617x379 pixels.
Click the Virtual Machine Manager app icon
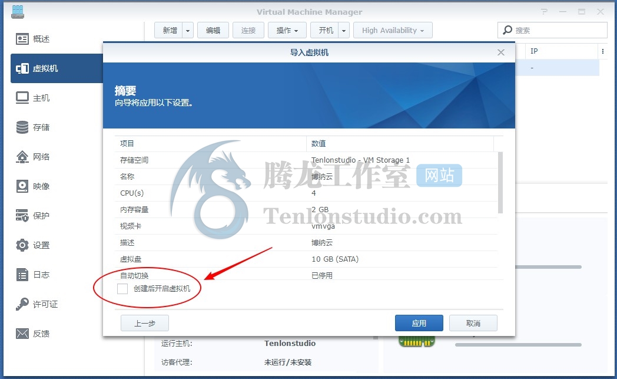pyautogui.click(x=18, y=12)
